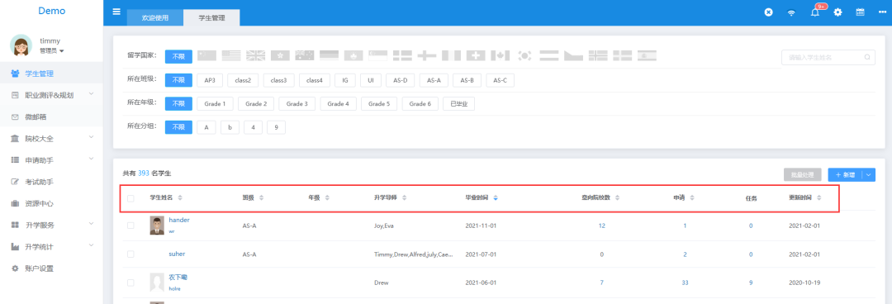
Task: Open the settings gear icon
Action: 837,12
